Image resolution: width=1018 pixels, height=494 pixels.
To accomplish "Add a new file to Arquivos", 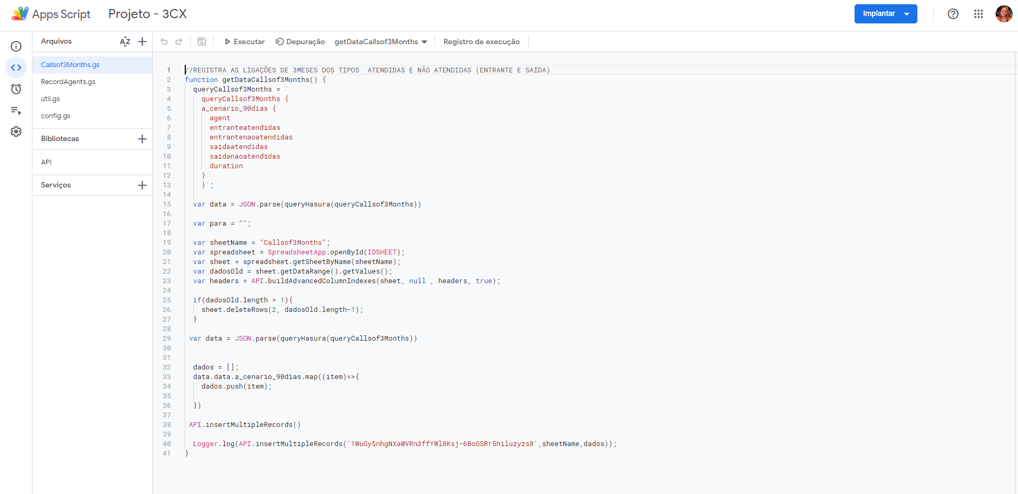I will 142,41.
